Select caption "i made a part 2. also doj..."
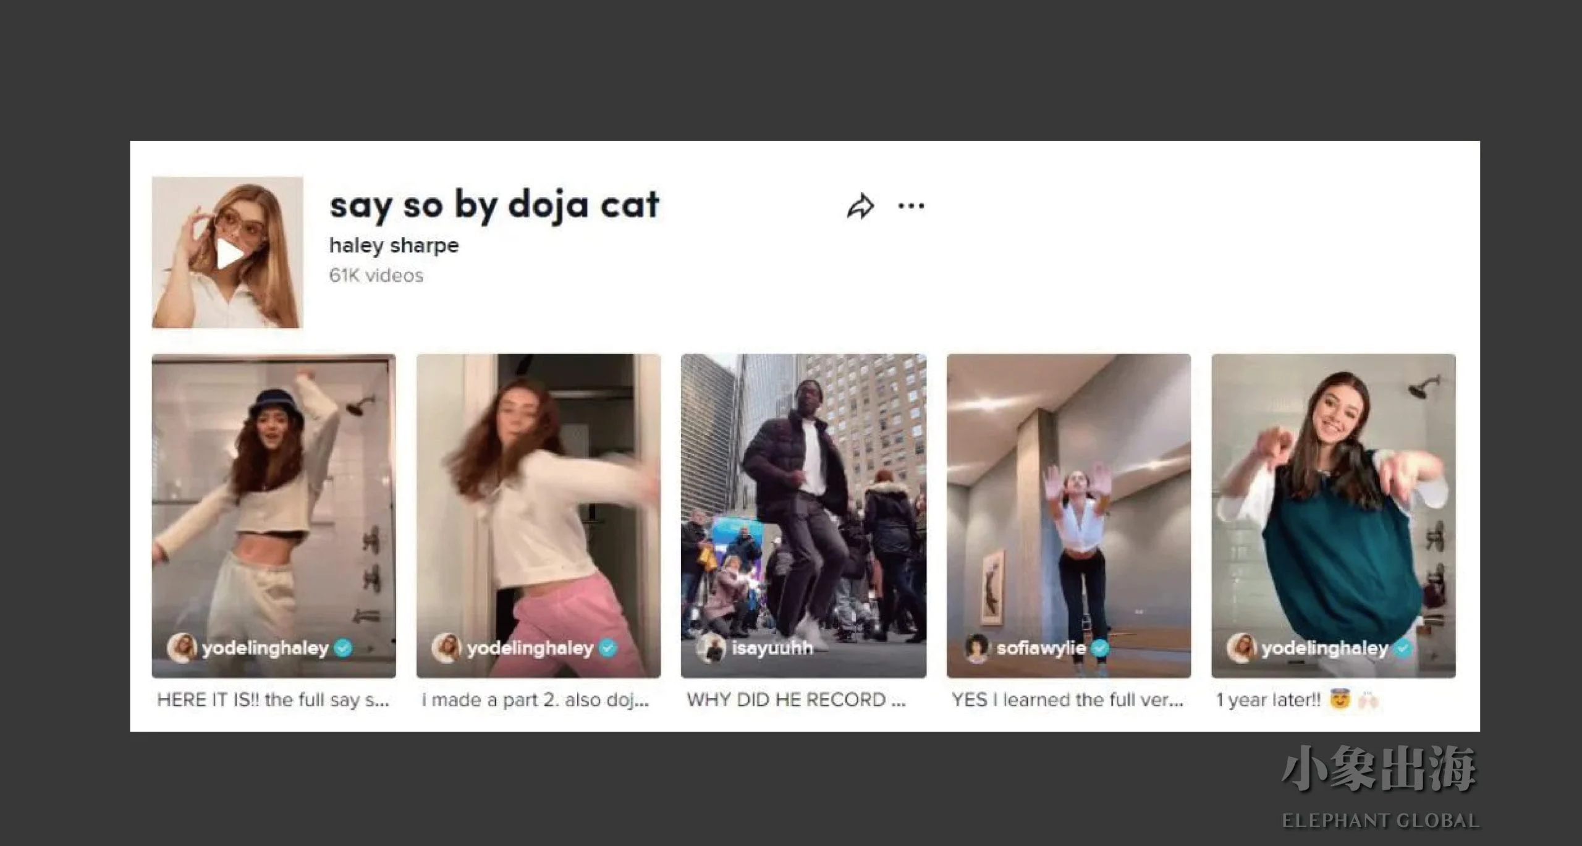 (x=535, y=700)
